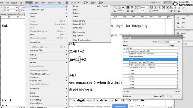Click the no text wrap icon

coord(128,7)
